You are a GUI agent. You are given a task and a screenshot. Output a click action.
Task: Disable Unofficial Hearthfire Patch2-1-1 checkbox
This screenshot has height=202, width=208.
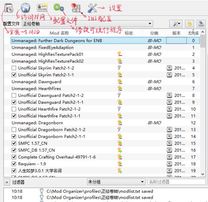(14, 116)
